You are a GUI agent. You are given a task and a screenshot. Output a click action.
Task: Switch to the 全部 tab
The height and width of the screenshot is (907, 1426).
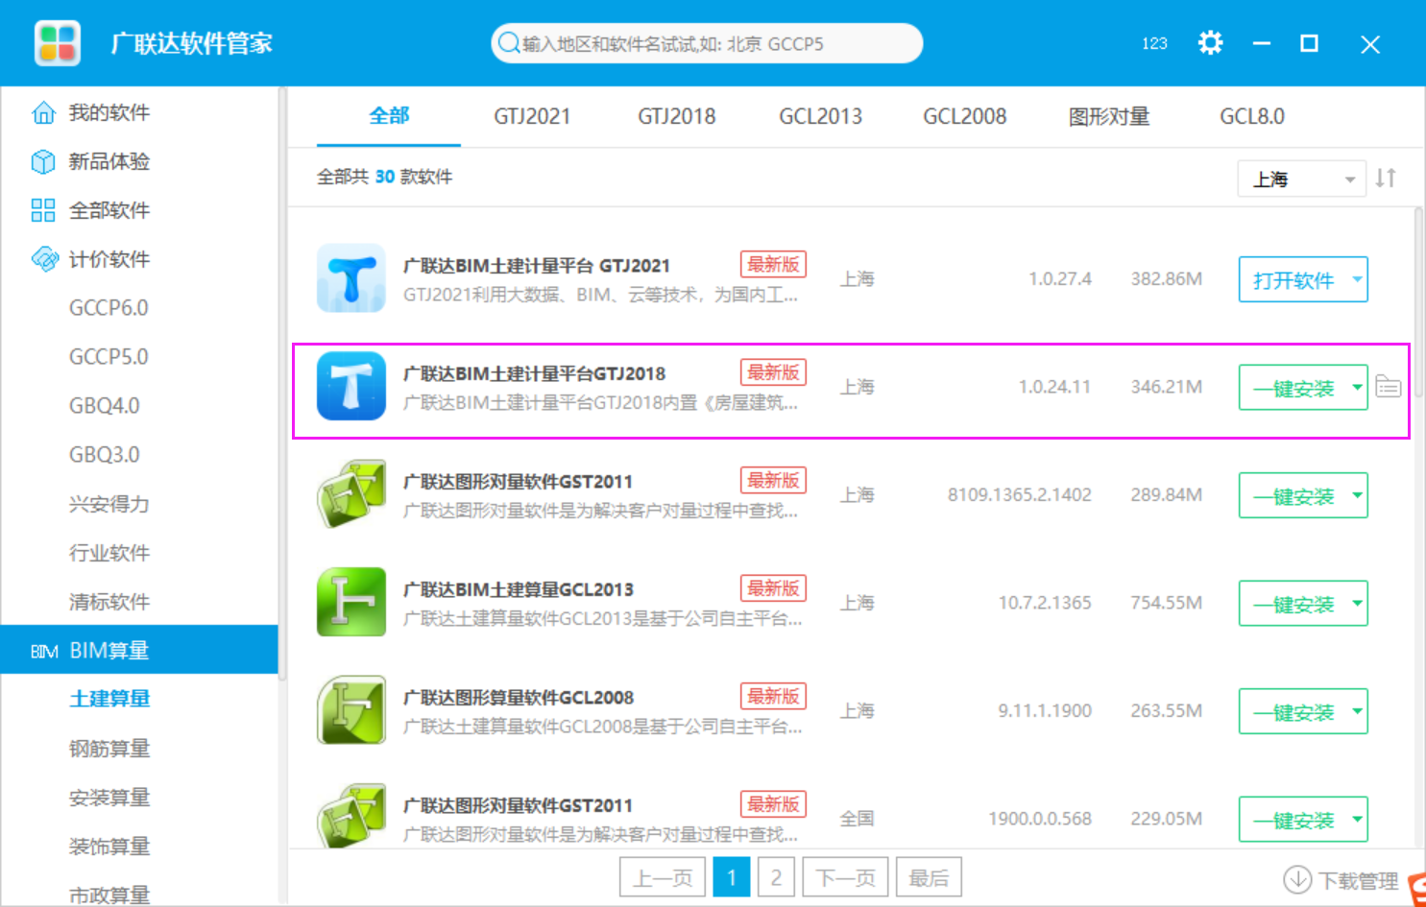(389, 116)
